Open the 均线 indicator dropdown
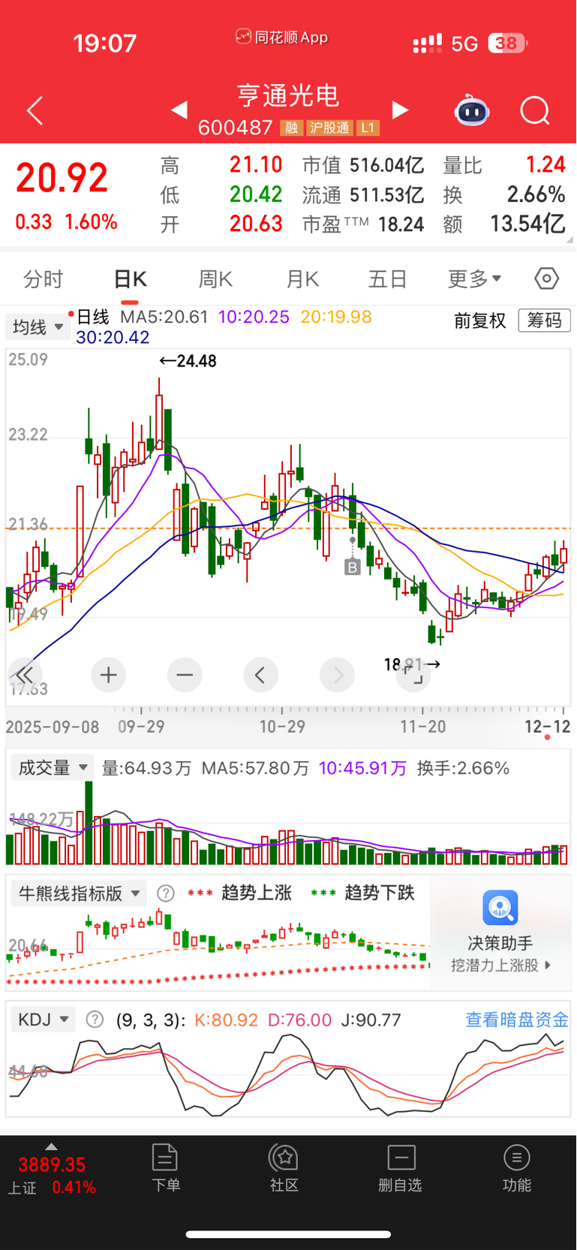 point(38,327)
